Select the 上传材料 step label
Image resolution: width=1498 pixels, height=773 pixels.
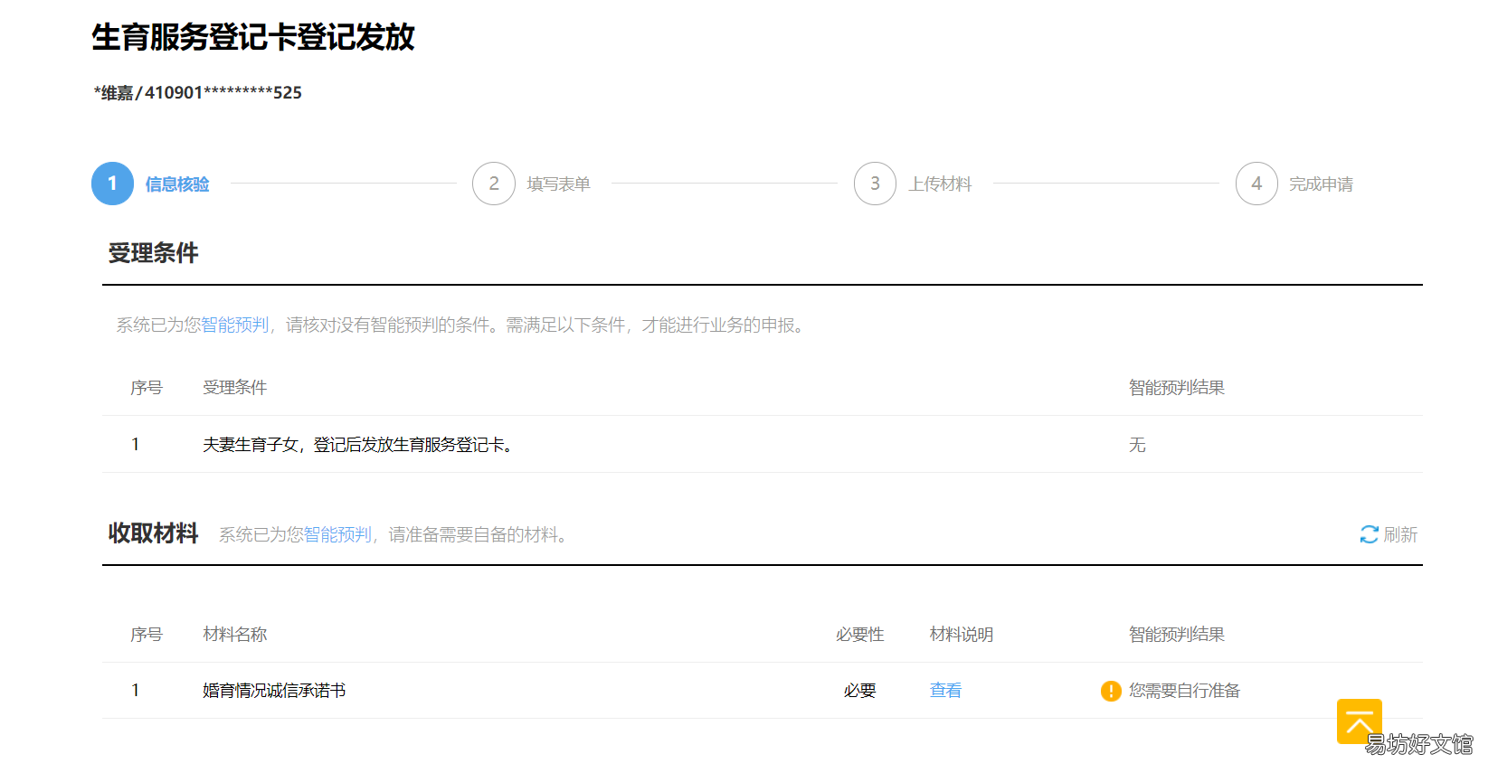(940, 184)
